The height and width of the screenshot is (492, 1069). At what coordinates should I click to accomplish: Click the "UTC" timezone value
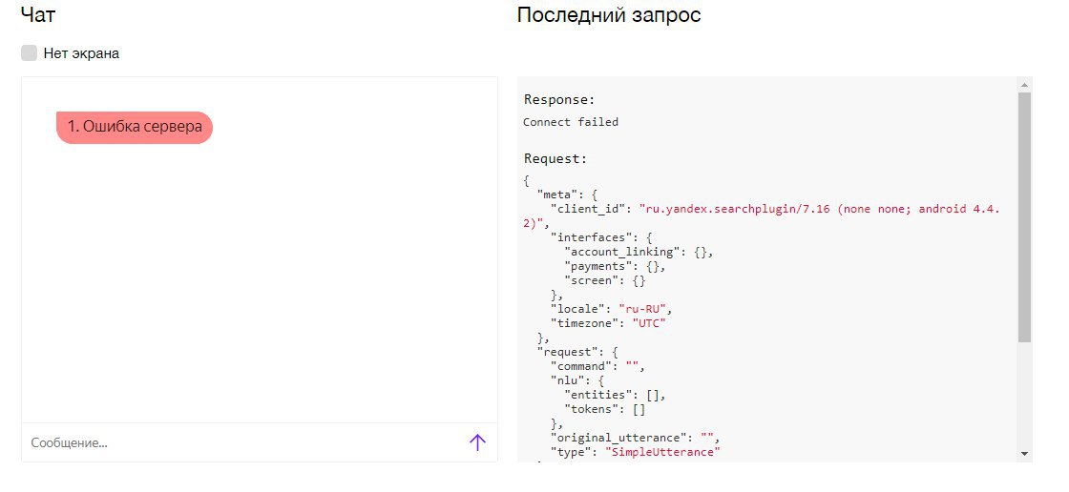click(648, 323)
